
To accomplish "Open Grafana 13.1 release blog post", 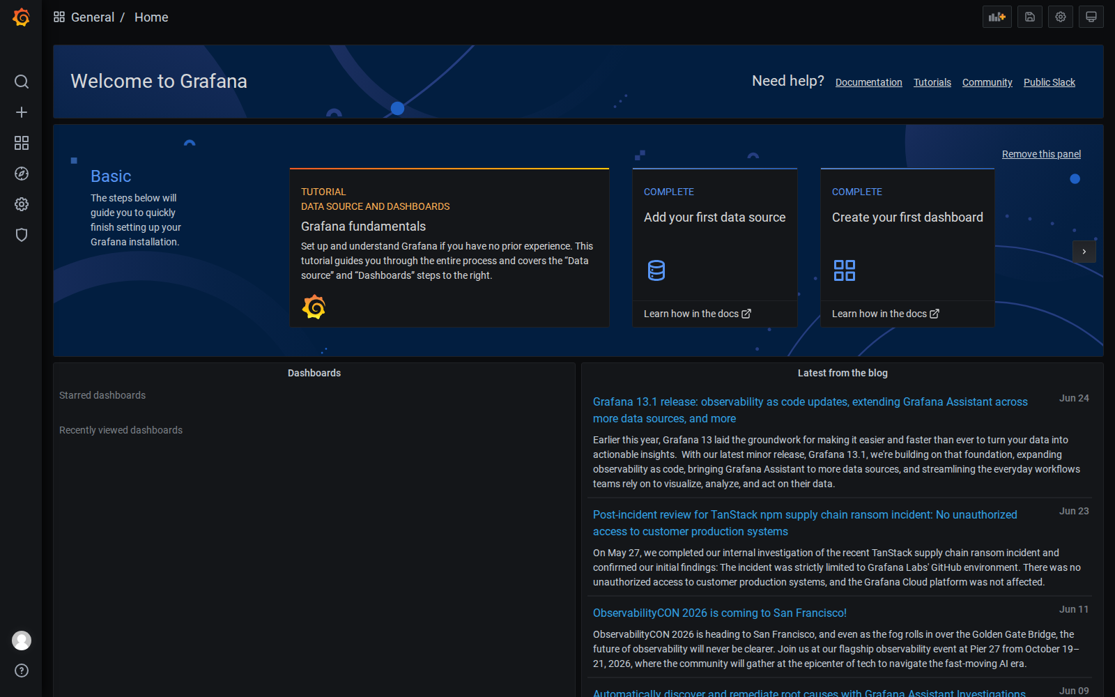I will point(810,410).
